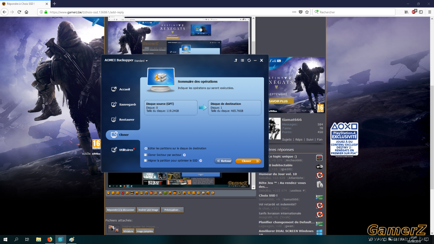
Task: Bookmark this page with the star
Action: (x=307, y=12)
